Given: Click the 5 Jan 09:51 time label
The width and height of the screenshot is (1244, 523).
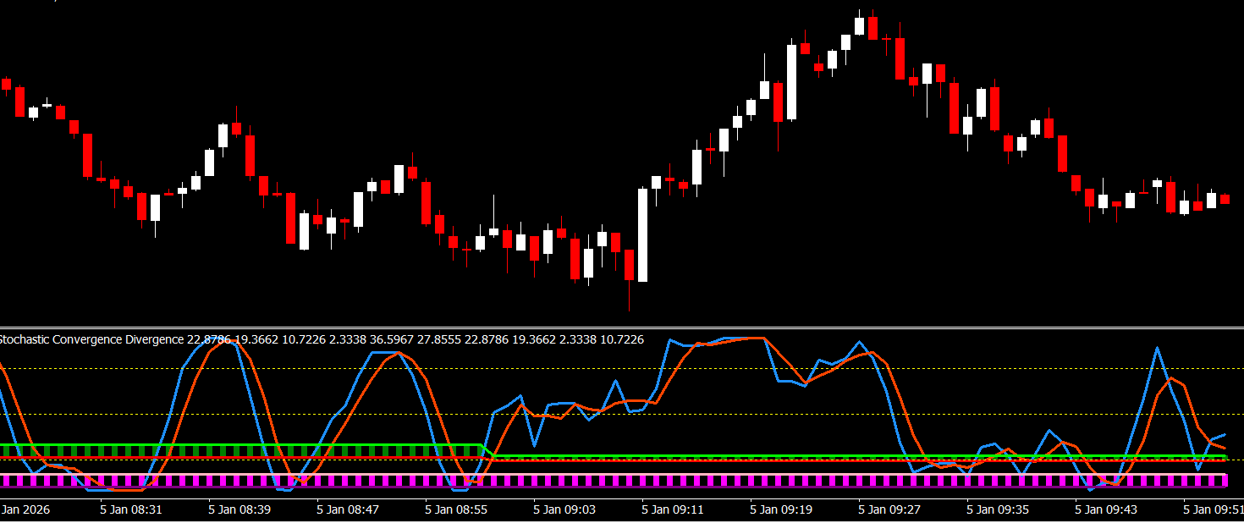Looking at the screenshot, I should 1213,509.
